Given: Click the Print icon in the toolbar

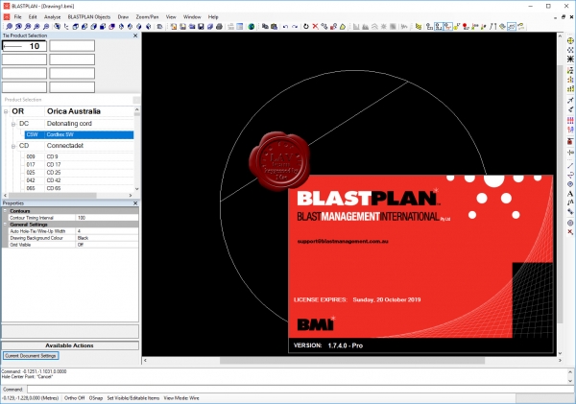Looking at the screenshot, I should [x=219, y=27].
